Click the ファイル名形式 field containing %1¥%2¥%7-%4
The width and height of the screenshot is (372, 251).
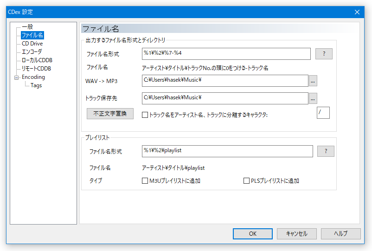[226, 54]
